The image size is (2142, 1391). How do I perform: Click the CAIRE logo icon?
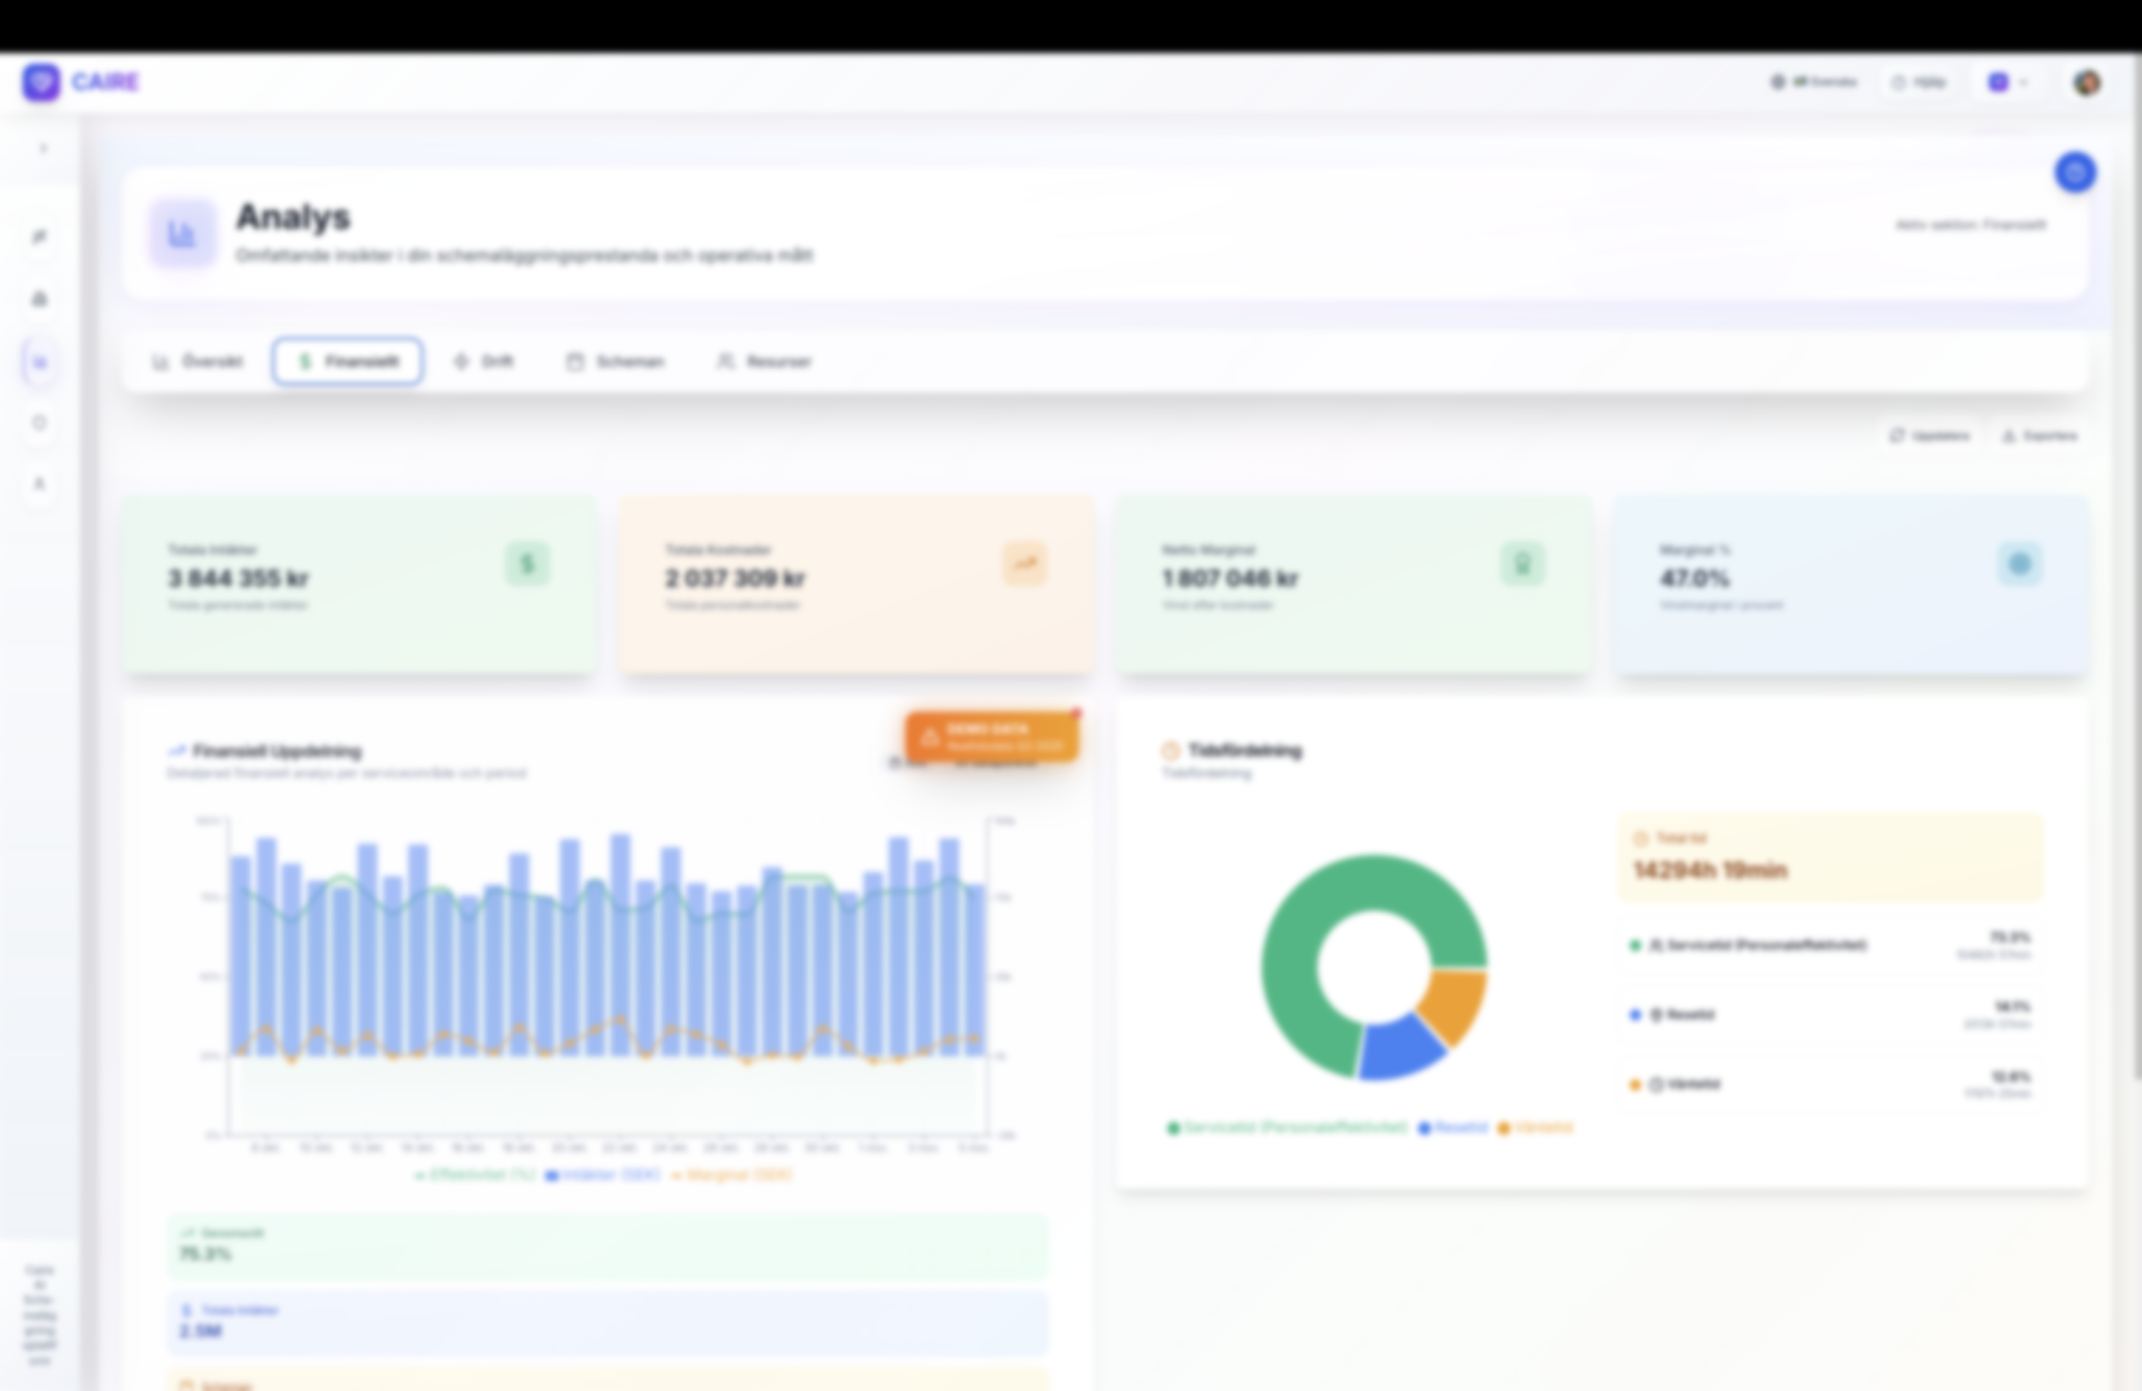click(x=41, y=82)
